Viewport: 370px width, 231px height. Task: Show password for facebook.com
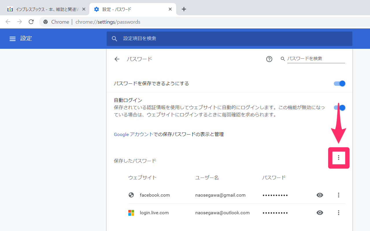pyautogui.click(x=320, y=195)
